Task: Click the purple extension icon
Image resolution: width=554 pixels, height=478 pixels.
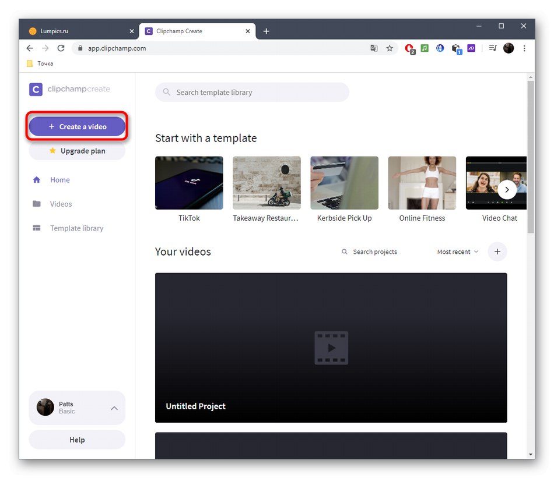Action: [x=471, y=48]
